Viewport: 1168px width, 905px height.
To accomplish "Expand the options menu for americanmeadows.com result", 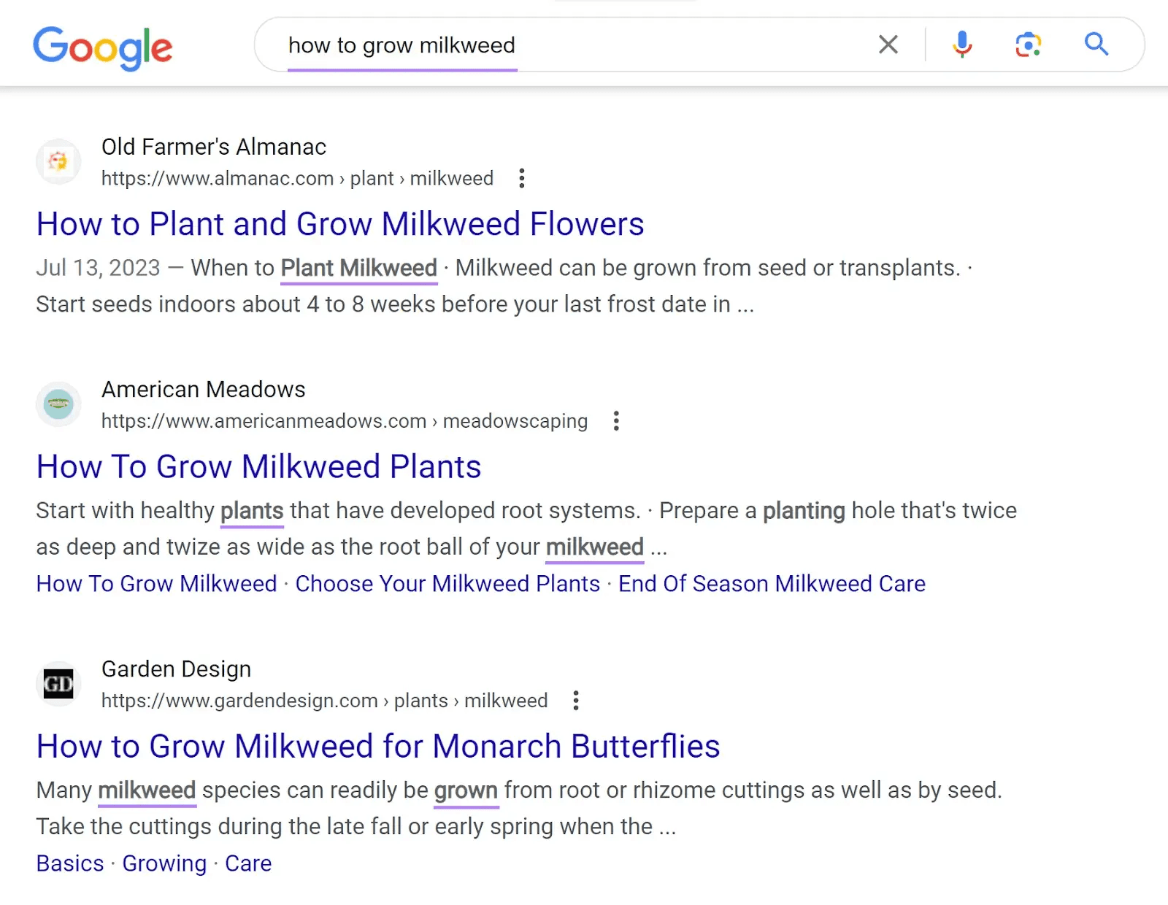I will point(616,421).
